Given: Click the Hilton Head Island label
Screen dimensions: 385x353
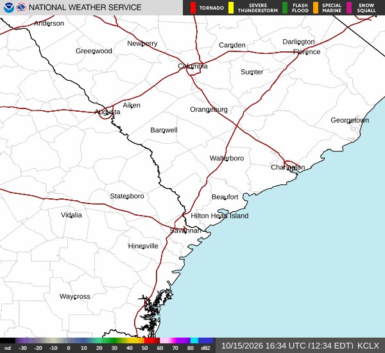Looking at the screenshot, I should pos(219,216).
